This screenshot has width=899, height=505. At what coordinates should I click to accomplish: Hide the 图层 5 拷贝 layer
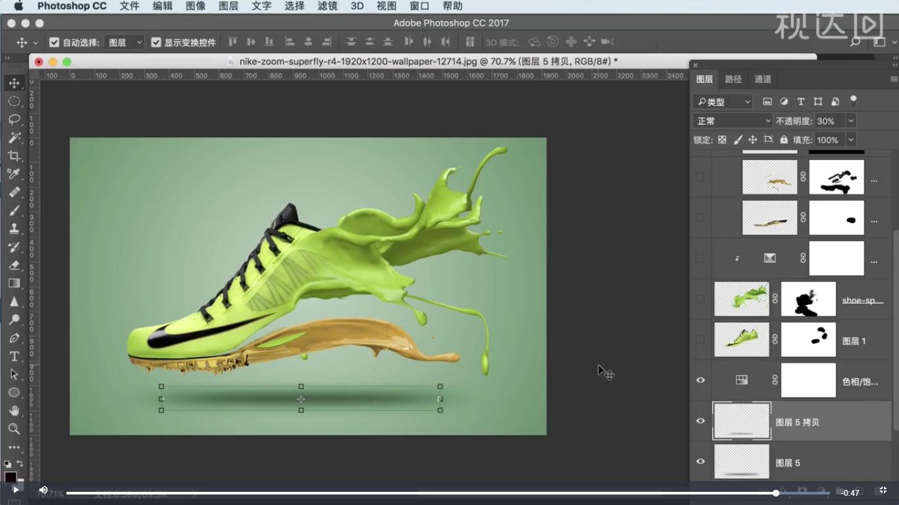(700, 421)
